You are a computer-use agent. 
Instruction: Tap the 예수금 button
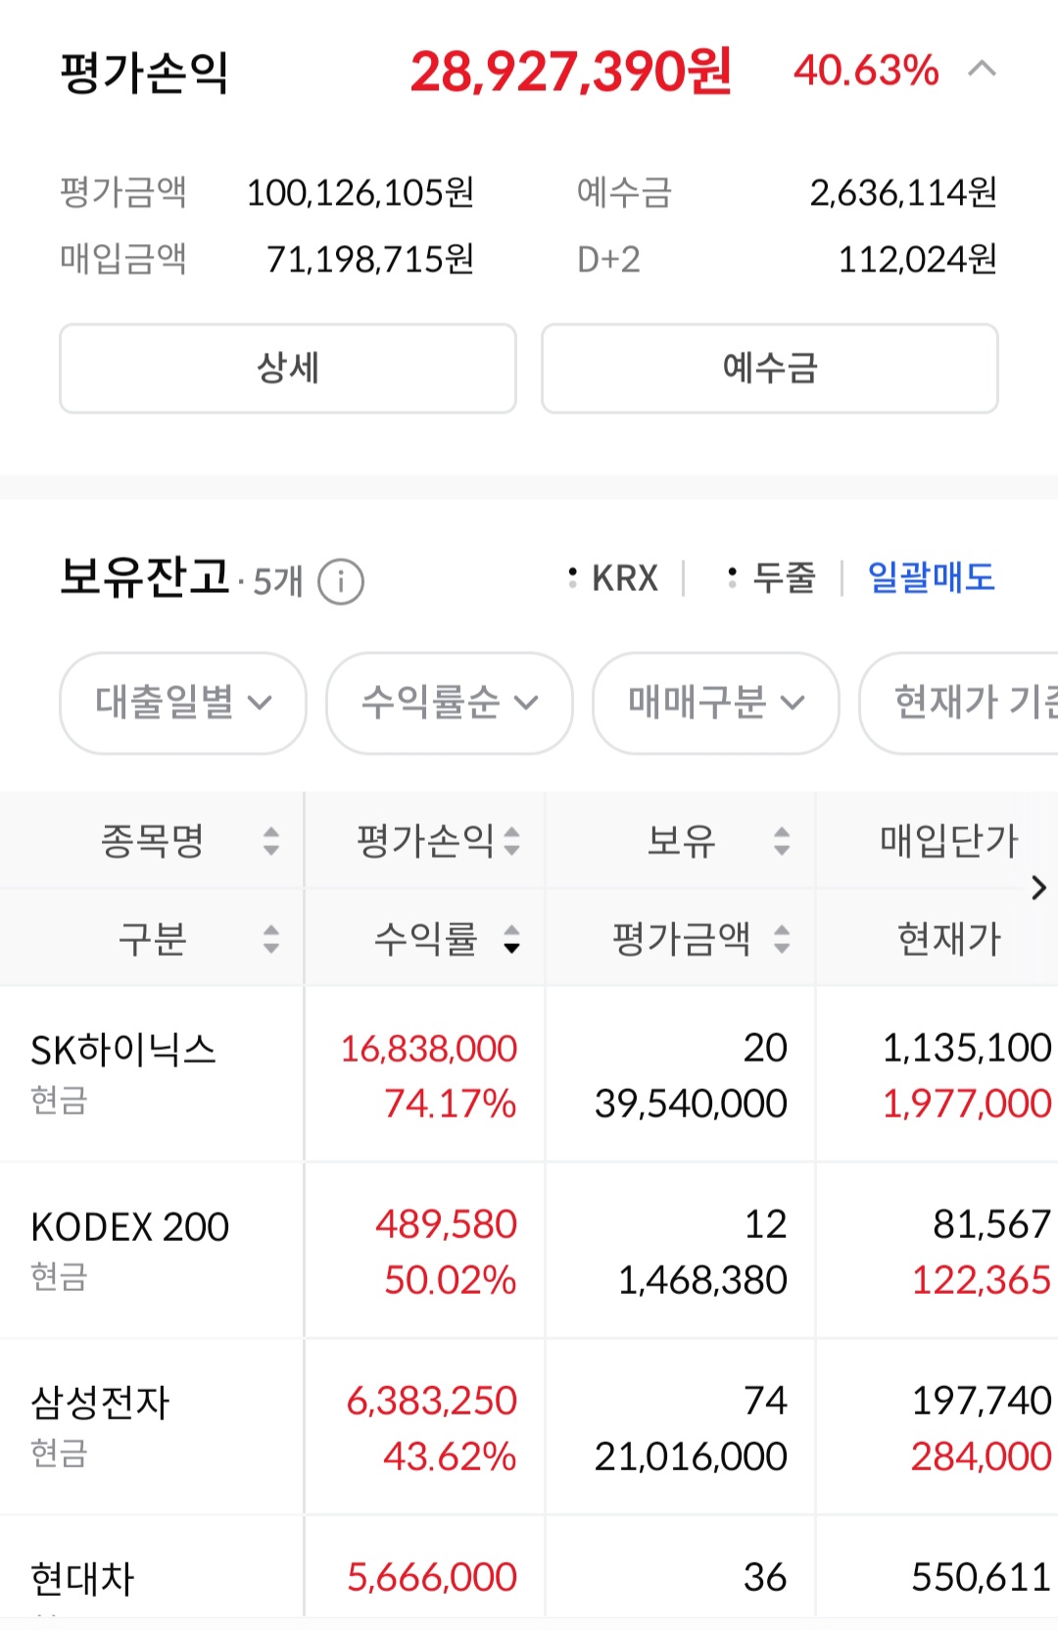point(770,369)
